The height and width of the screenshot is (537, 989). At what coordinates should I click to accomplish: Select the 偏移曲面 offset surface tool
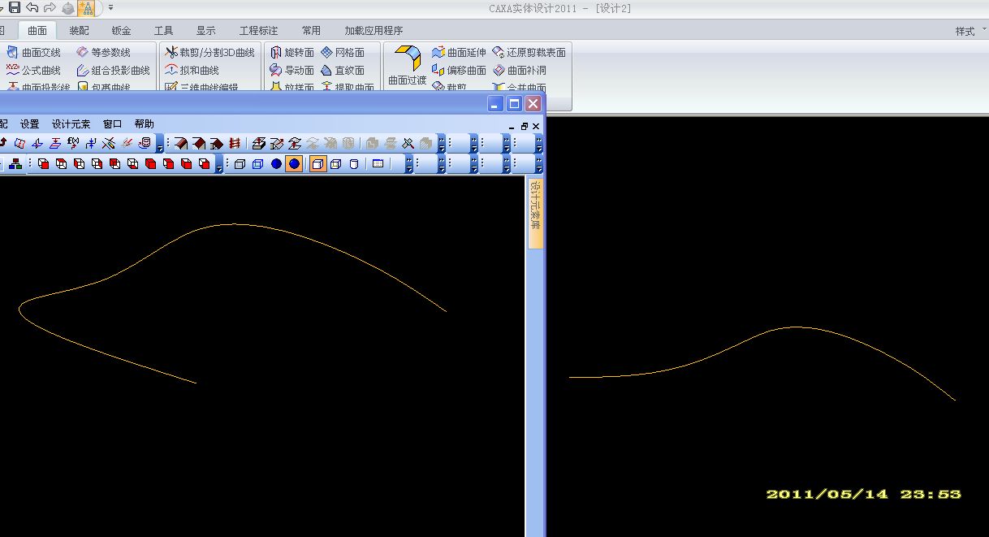click(459, 70)
